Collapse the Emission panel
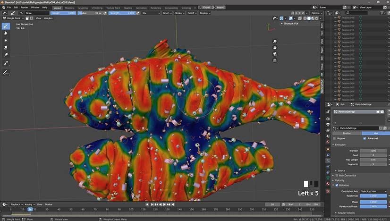390x221 pixels. [x=339, y=144]
